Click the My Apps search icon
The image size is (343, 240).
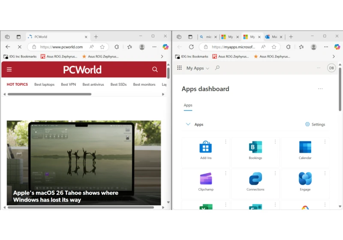217,68
